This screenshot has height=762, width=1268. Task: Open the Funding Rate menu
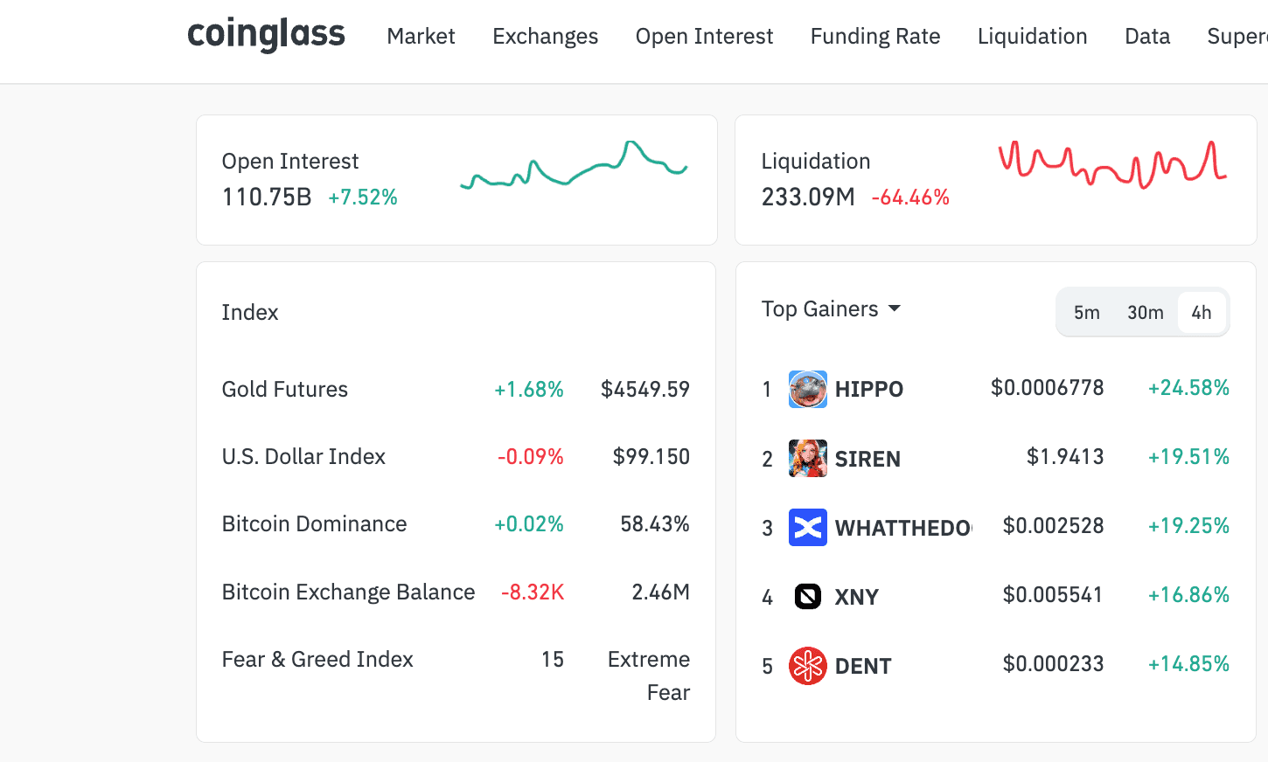[874, 37]
